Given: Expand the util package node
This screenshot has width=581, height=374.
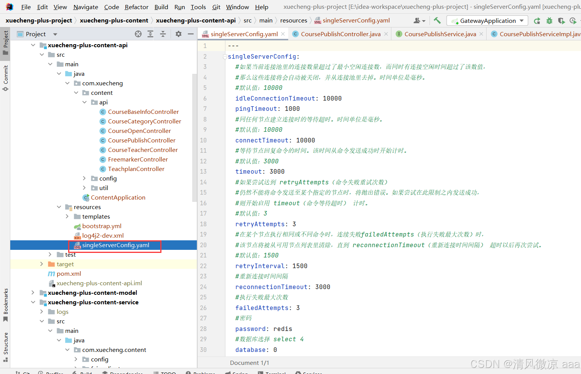Looking at the screenshot, I should pyautogui.click(x=85, y=188).
